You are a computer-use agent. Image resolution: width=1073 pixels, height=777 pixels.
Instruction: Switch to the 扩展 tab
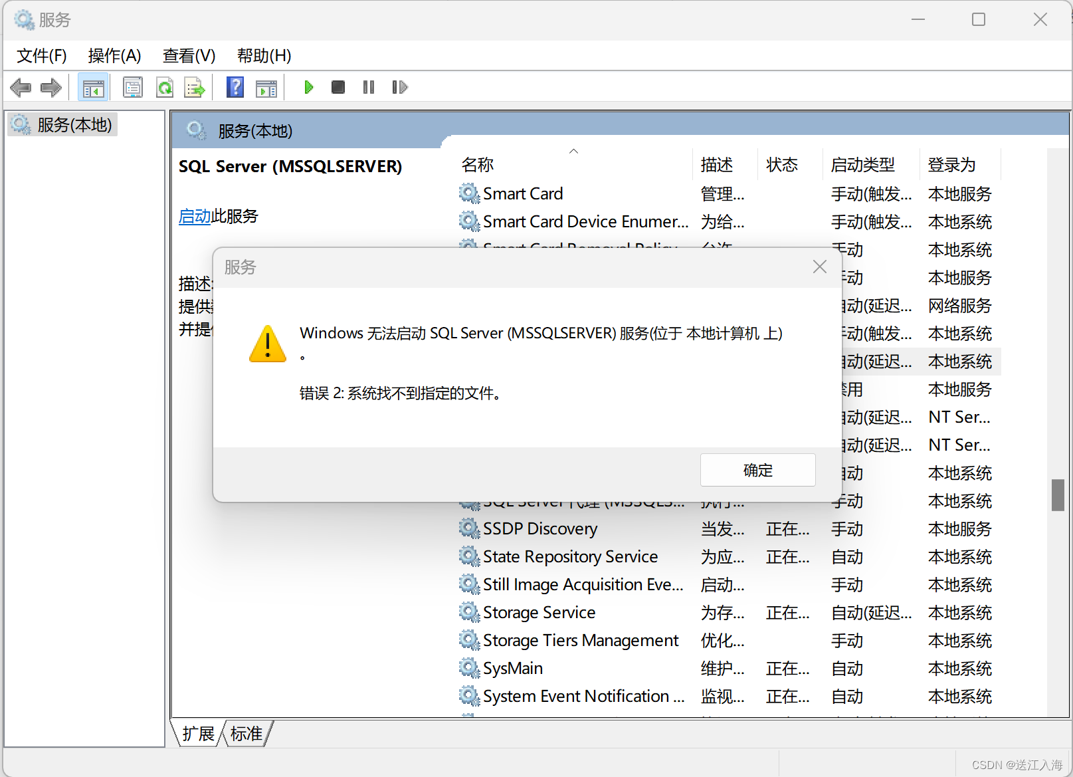[198, 734]
